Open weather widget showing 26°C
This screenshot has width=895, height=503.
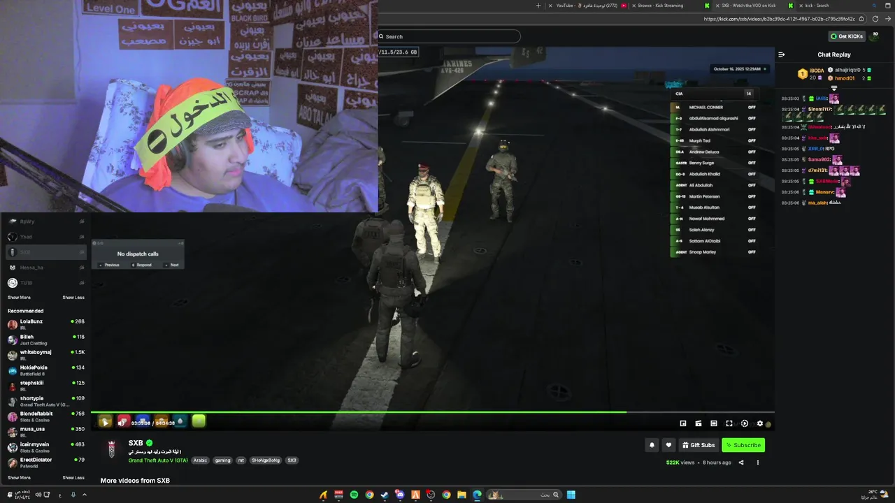click(874, 495)
